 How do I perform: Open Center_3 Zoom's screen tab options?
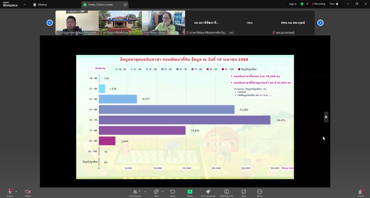click(125, 5)
